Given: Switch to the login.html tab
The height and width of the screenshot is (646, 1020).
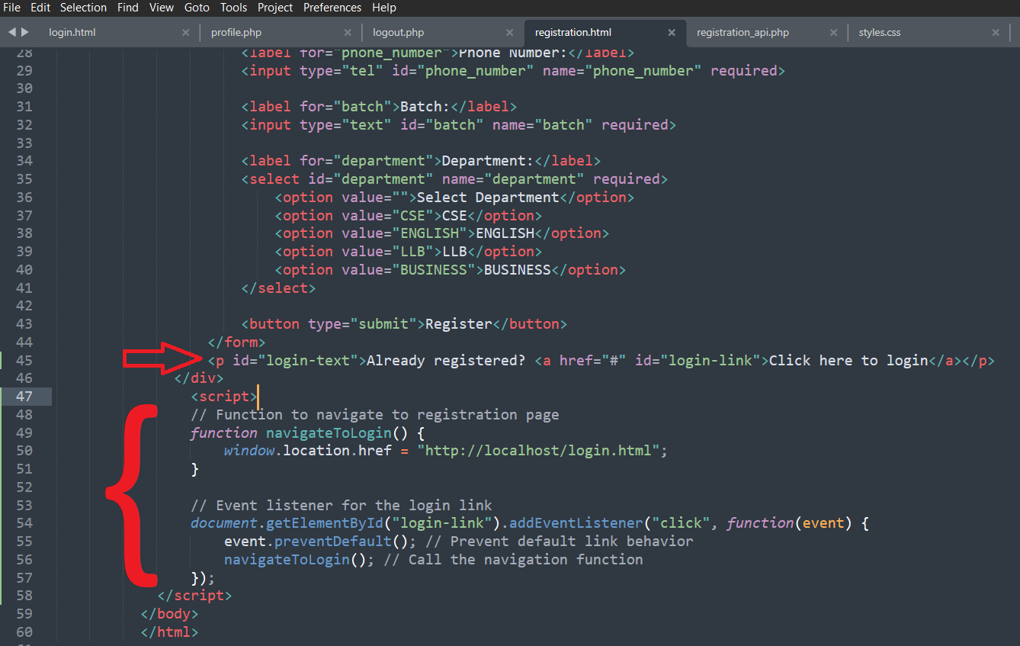Looking at the screenshot, I should point(72,33).
